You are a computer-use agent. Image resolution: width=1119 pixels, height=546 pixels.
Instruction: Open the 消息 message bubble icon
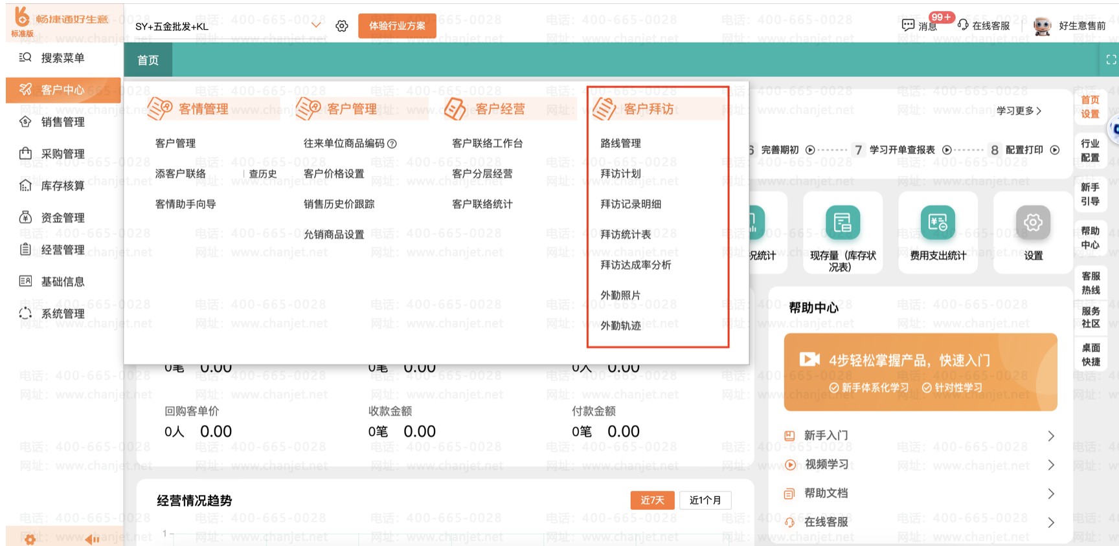908,25
